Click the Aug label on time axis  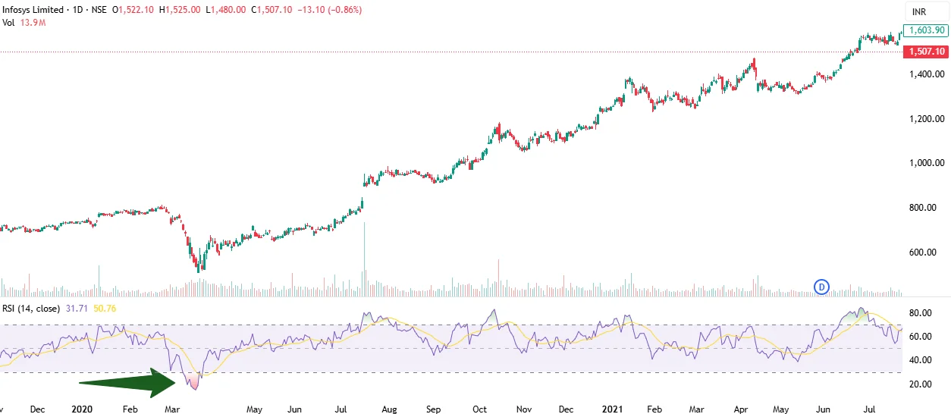tap(388, 409)
